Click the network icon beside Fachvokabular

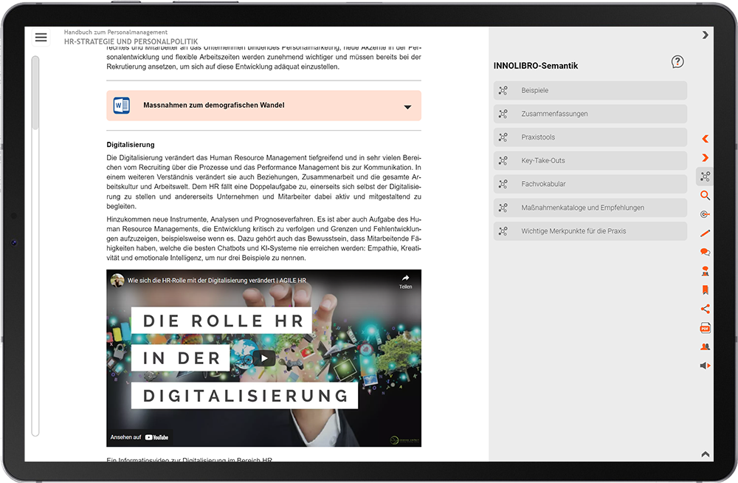tap(503, 184)
